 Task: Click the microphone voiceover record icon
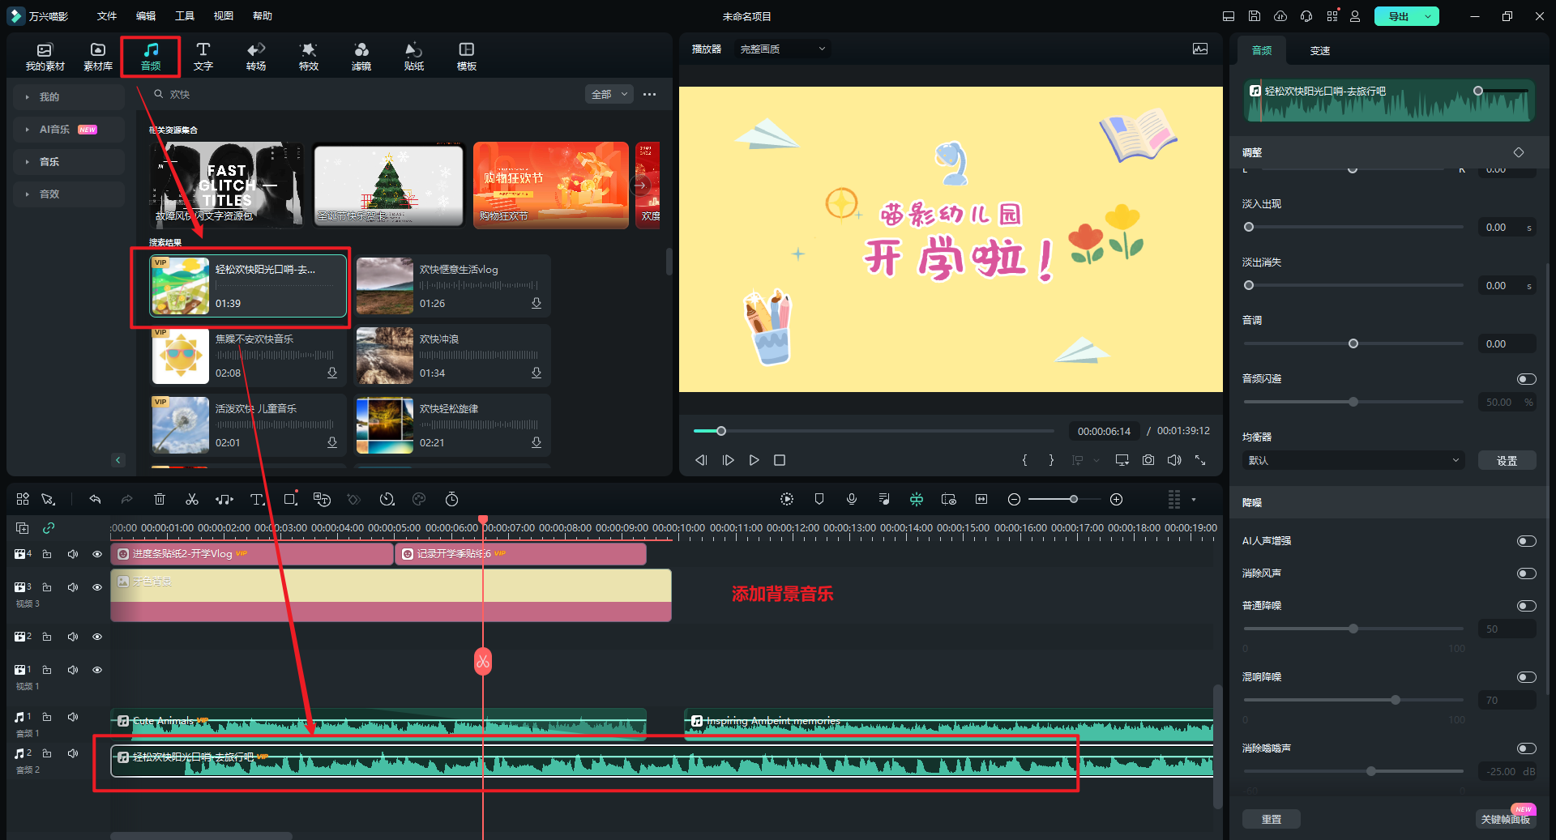tap(852, 499)
